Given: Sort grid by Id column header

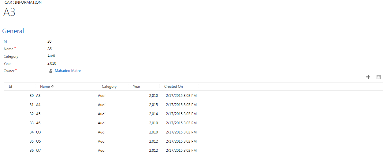Looking at the screenshot, I should [x=19, y=87].
